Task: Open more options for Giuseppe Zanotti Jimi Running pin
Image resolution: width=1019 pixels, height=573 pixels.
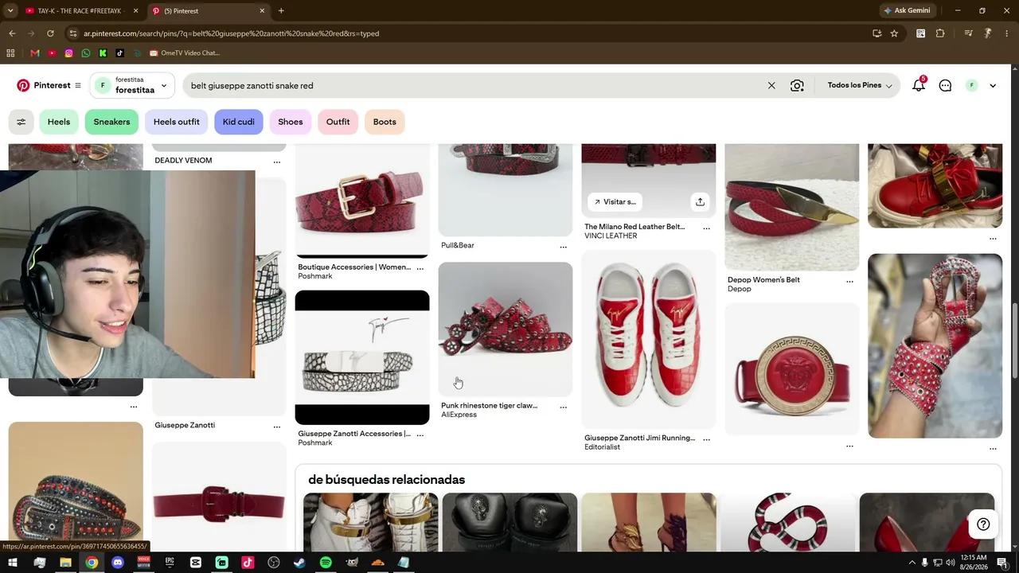Action: tap(706, 439)
